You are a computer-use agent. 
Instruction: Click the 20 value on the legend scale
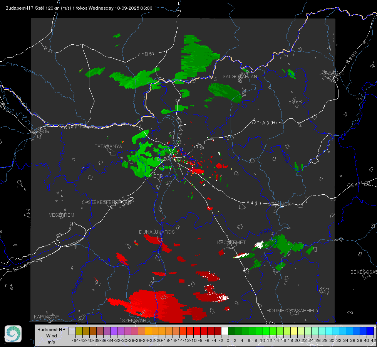coord(297,340)
